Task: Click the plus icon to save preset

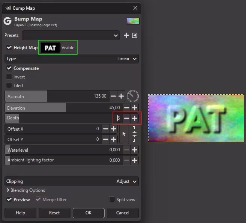Action: point(126,35)
